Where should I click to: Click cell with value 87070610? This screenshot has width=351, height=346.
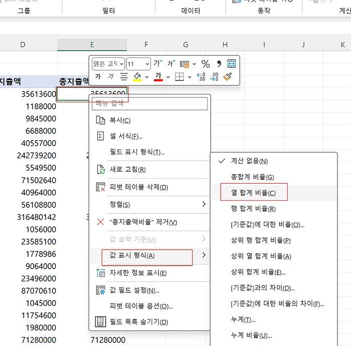click(x=29, y=291)
